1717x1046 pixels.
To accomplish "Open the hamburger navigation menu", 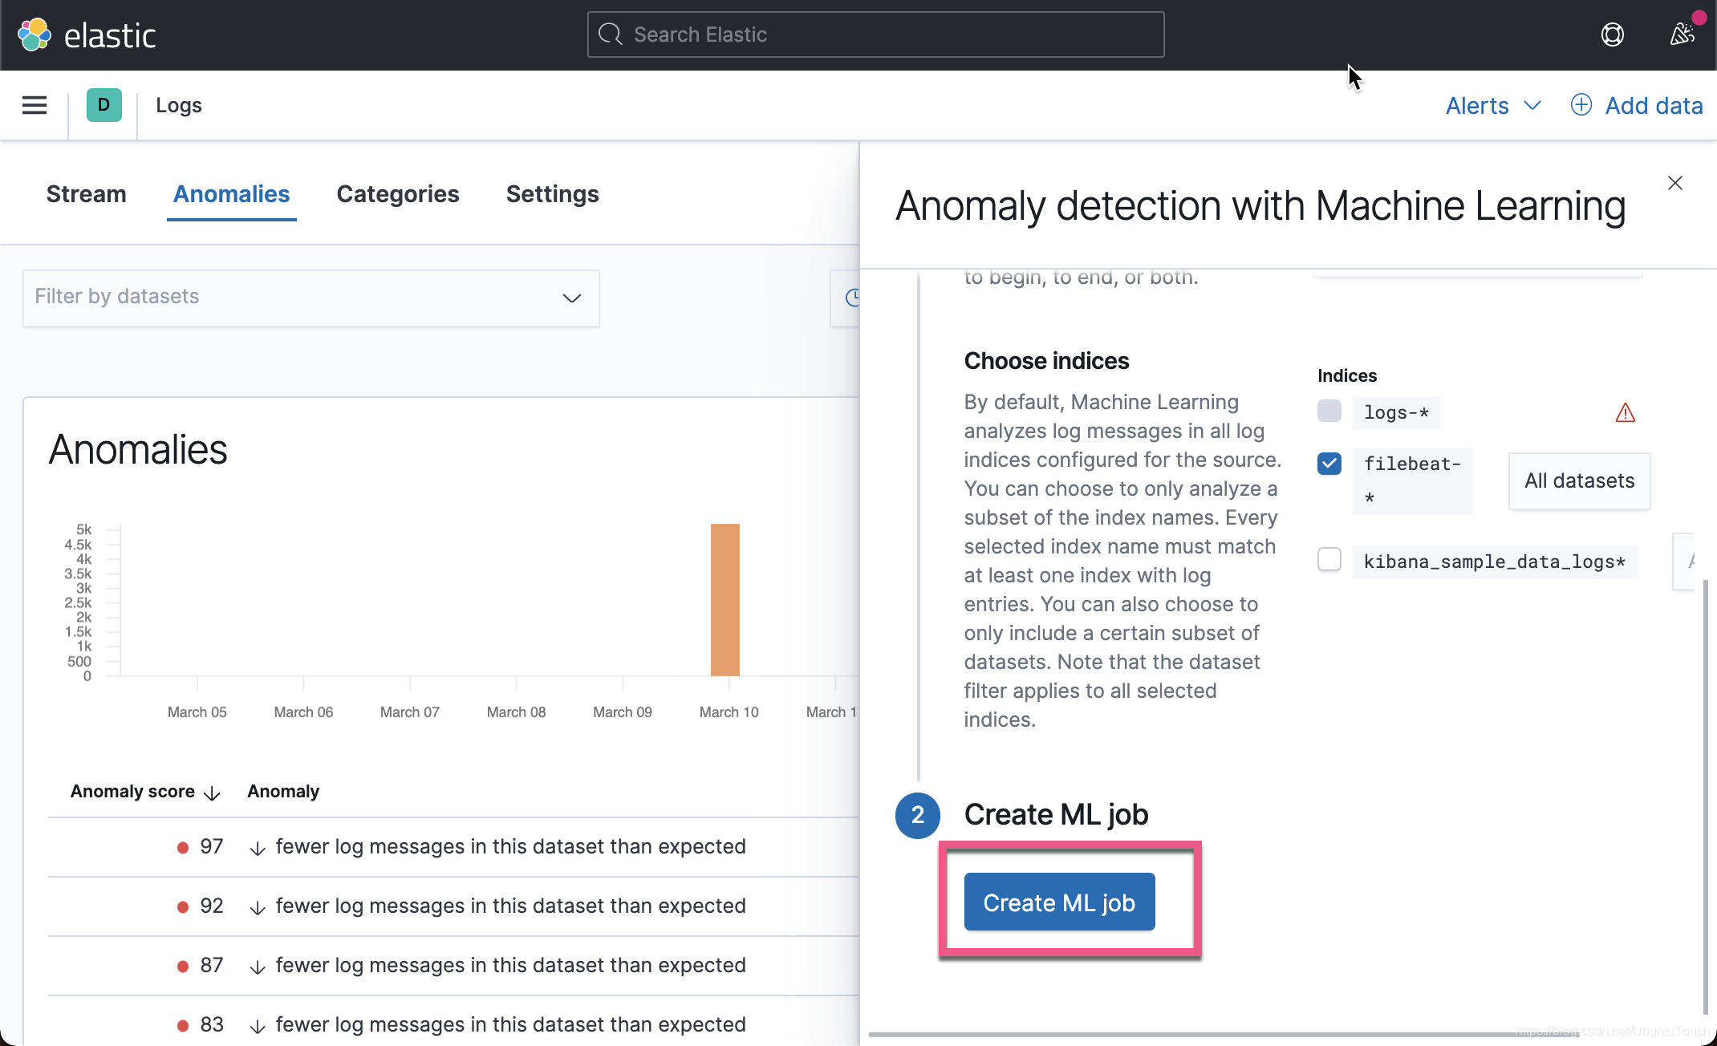I will point(35,105).
